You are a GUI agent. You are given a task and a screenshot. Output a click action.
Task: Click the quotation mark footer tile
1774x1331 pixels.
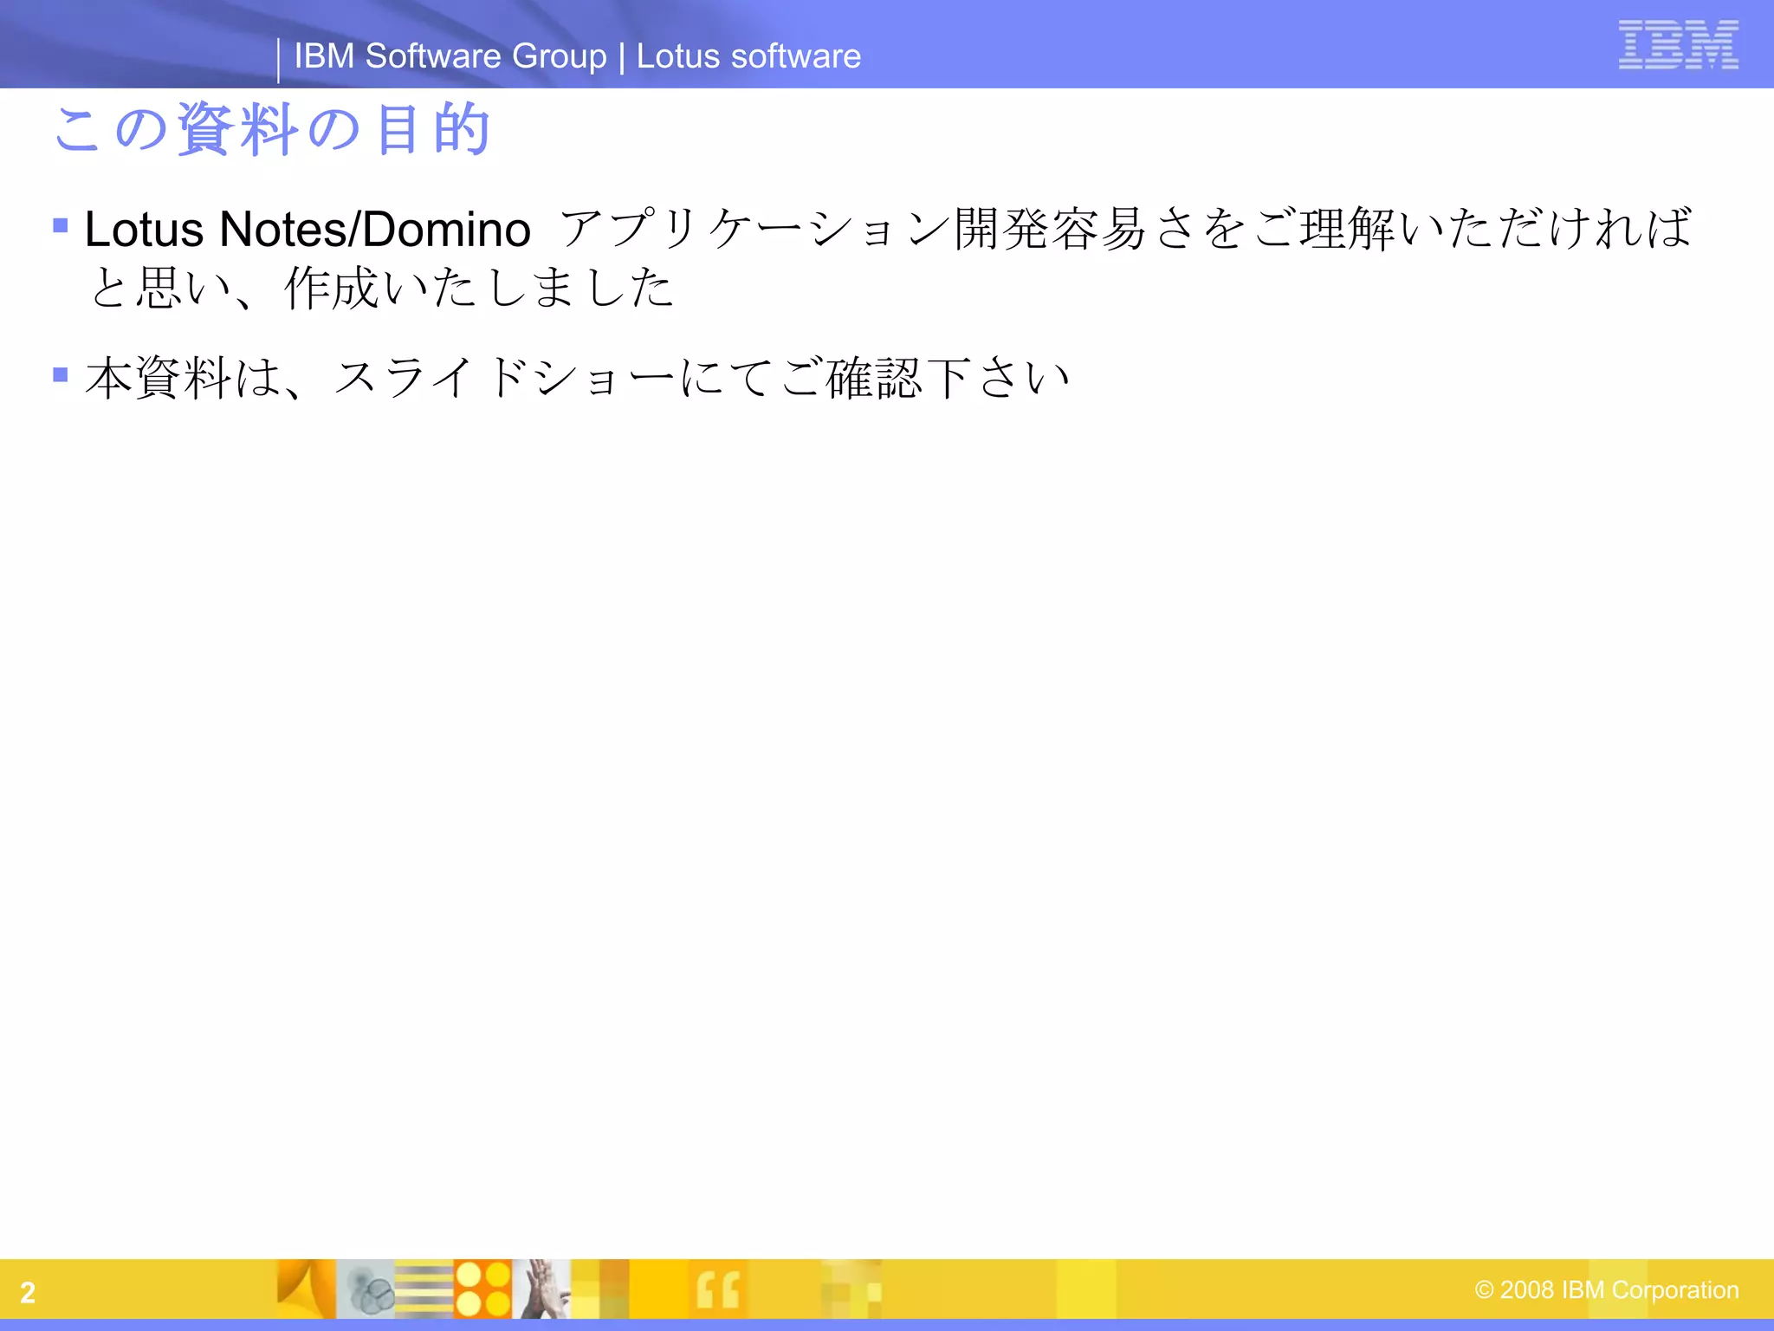pyautogui.click(x=718, y=1289)
